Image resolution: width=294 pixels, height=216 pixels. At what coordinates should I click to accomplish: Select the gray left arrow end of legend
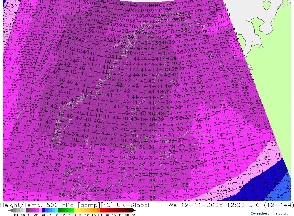click(11, 210)
